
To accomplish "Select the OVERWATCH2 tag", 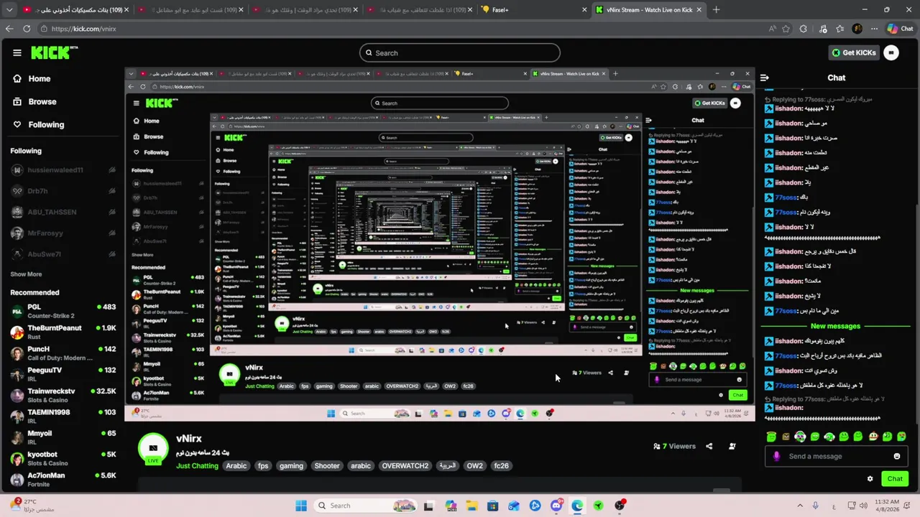I will coord(405,466).
